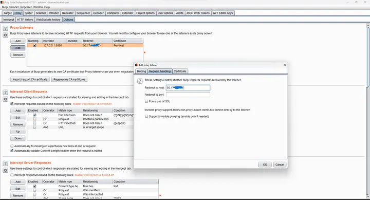Open gear settings for Intercept Server Responses

5,170
